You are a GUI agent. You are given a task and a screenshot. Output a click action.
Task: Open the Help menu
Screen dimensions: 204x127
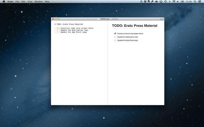click(47, 2)
